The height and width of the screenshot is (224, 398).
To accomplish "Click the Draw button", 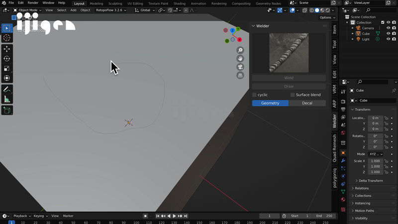I will pyautogui.click(x=289, y=86).
